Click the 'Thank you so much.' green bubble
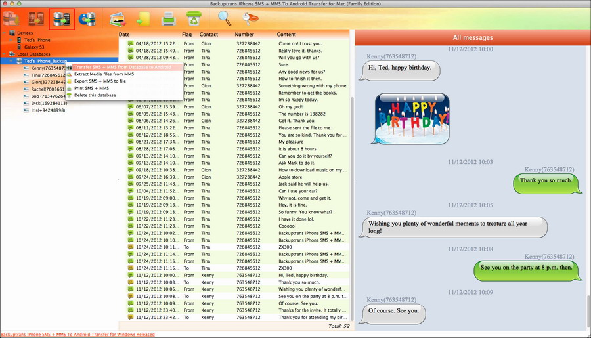Screen dimensions: 591x338 [547, 183]
